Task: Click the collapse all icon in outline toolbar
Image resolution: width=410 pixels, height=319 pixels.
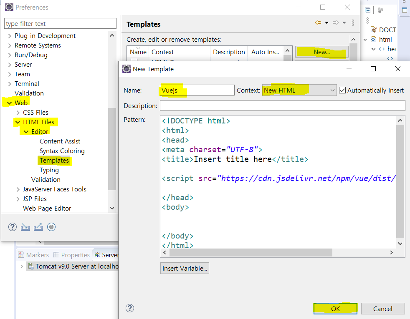Action: 368,10
